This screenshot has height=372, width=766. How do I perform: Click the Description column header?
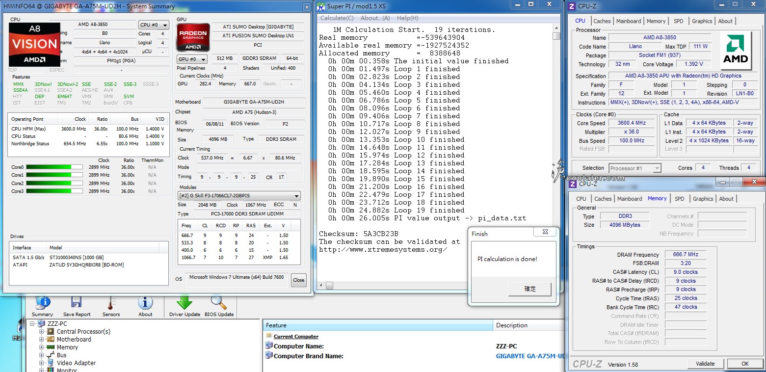(529, 325)
